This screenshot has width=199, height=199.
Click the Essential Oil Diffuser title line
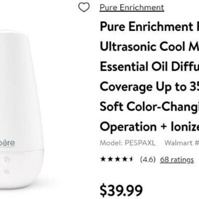(x=149, y=66)
